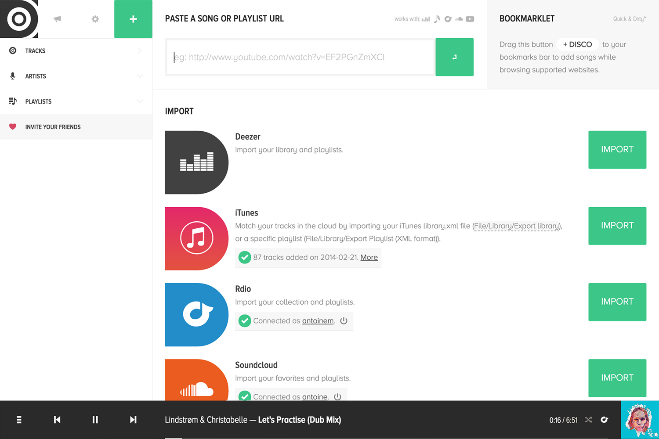Click the green plus add button

pyautogui.click(x=133, y=19)
